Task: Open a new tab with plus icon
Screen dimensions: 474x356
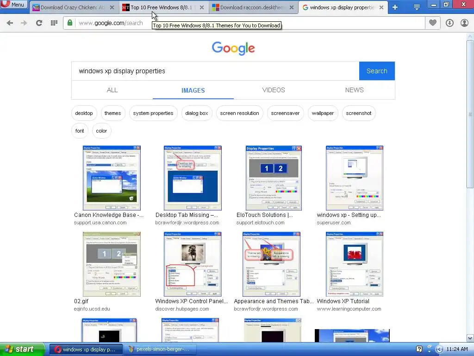Action: click(x=395, y=7)
